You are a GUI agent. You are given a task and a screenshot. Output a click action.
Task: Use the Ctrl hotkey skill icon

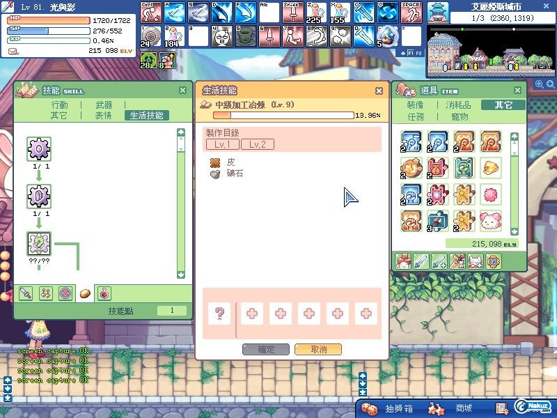point(151,13)
